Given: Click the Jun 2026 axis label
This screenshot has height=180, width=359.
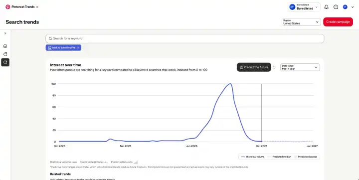Looking at the screenshot, I should (191, 146).
